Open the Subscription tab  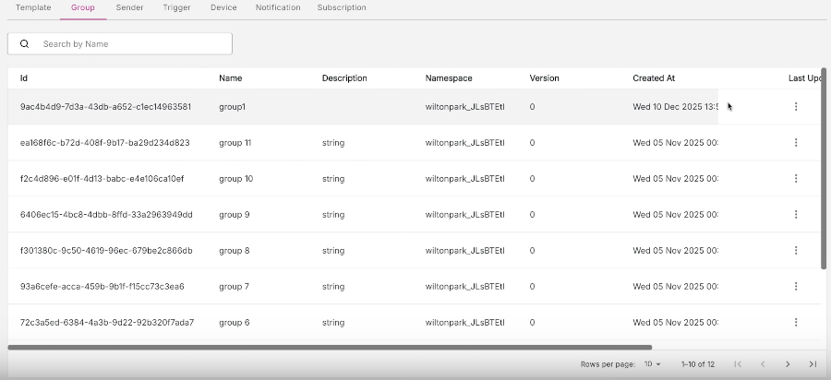pyautogui.click(x=341, y=7)
